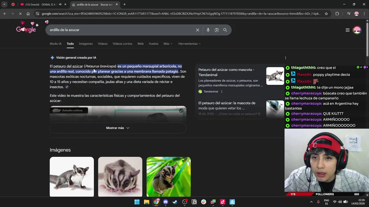Click the 'Imágenes' section heading
Image resolution: width=369 pixels, height=207 pixels.
(x=60, y=150)
